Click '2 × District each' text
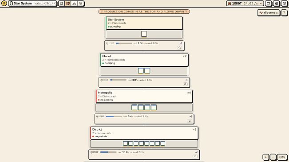The height and width of the screenshot is (162, 289). point(107,96)
